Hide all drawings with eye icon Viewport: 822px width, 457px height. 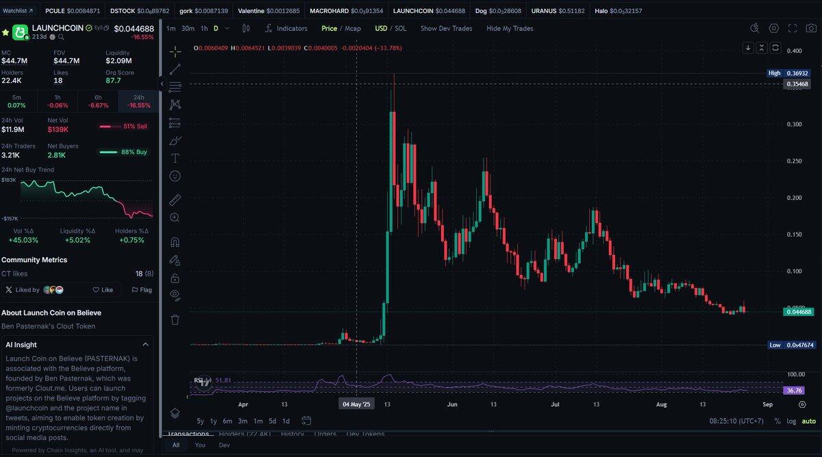(x=175, y=296)
